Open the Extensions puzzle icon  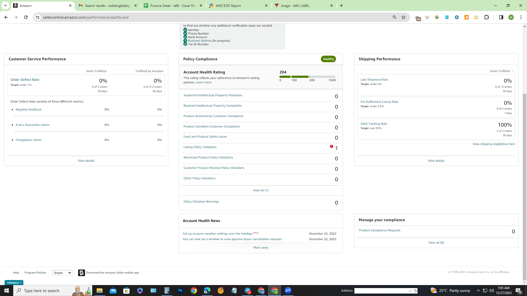pyautogui.click(x=486, y=17)
